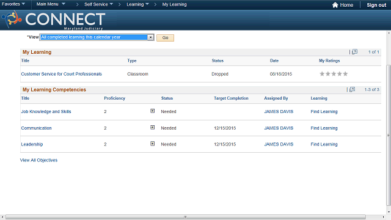Open the Leadership competency link
The image size is (391, 220).
[32, 144]
